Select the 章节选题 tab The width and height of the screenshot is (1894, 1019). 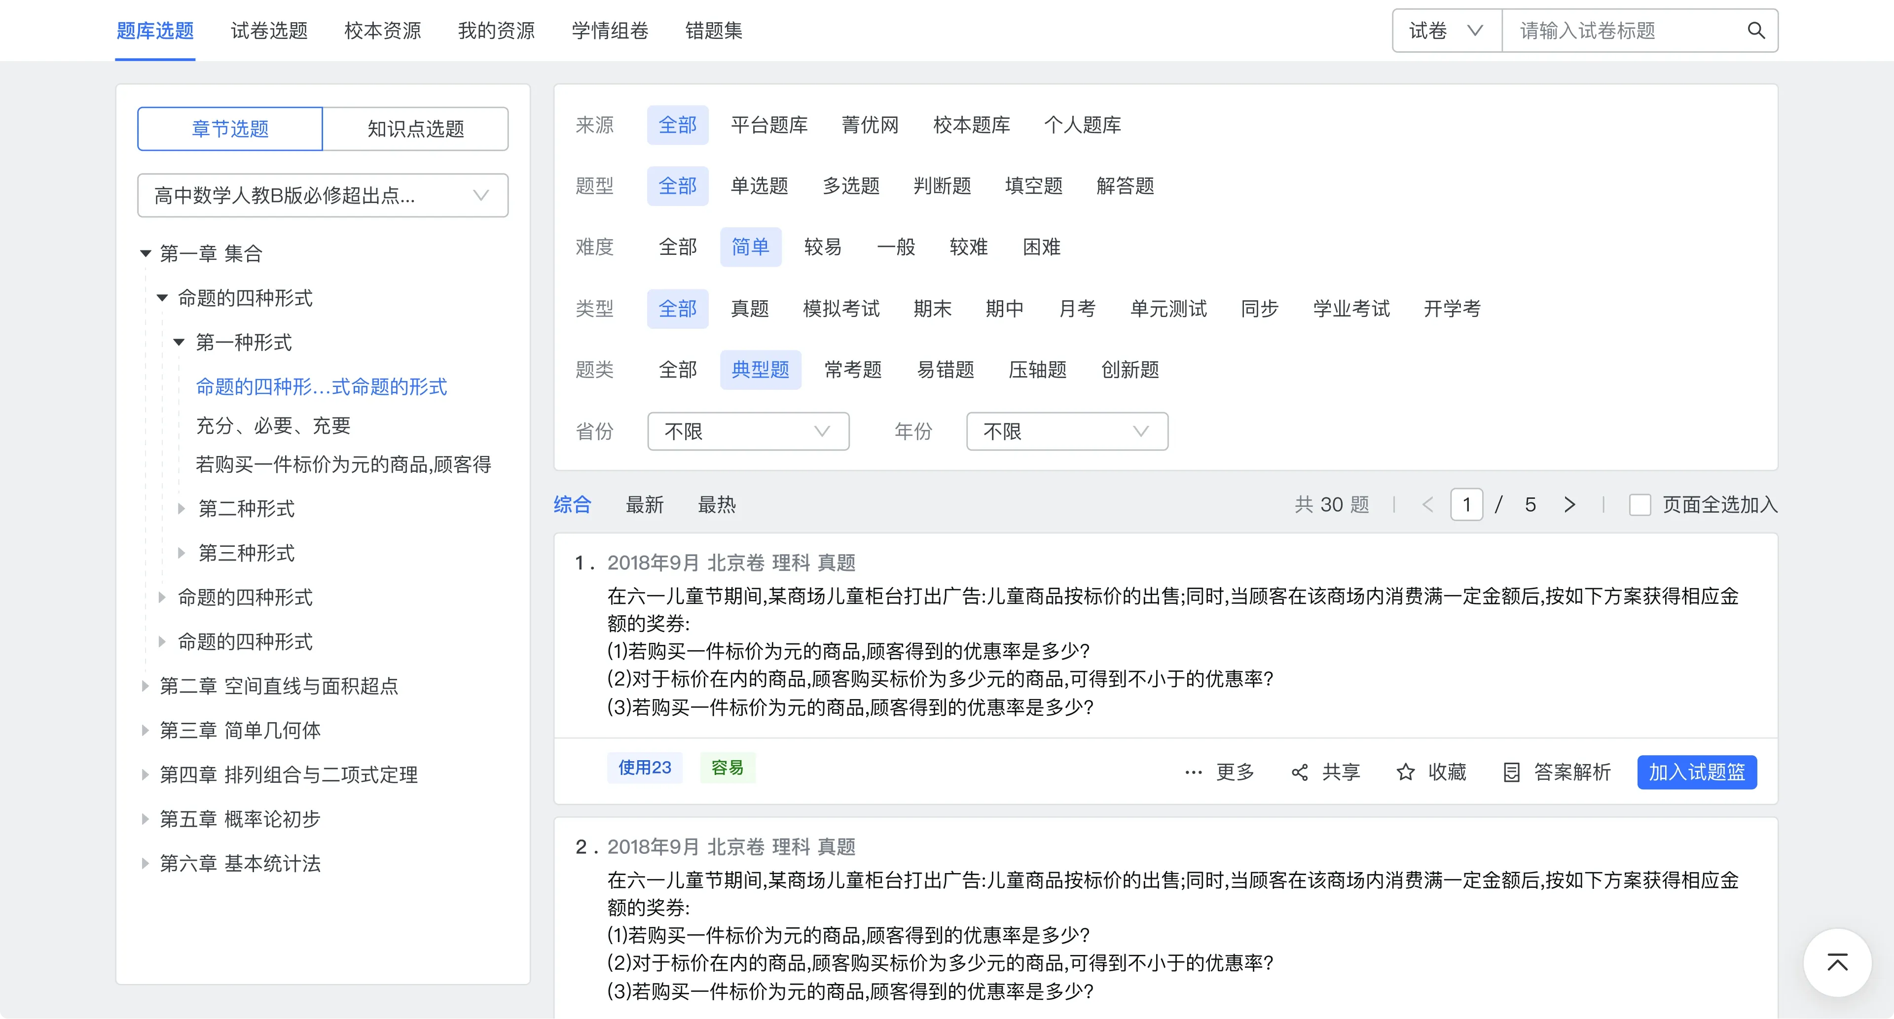click(230, 129)
